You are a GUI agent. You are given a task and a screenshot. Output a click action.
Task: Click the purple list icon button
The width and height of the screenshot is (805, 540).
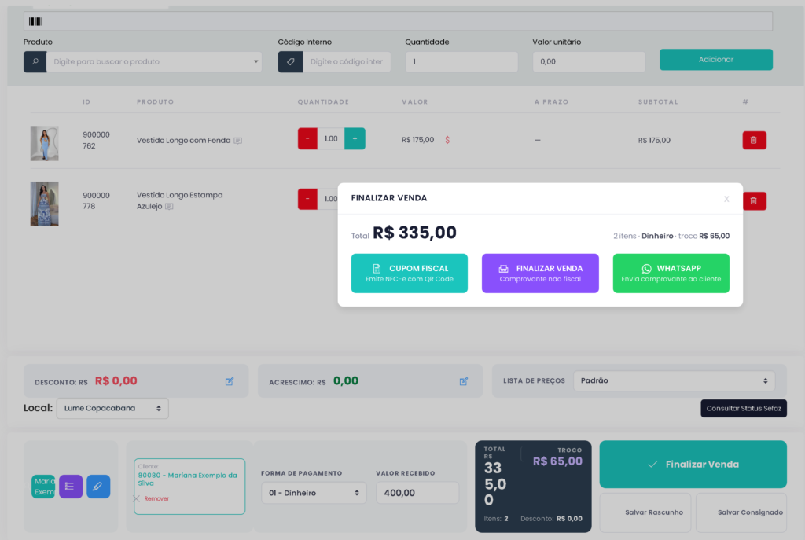[x=71, y=487]
